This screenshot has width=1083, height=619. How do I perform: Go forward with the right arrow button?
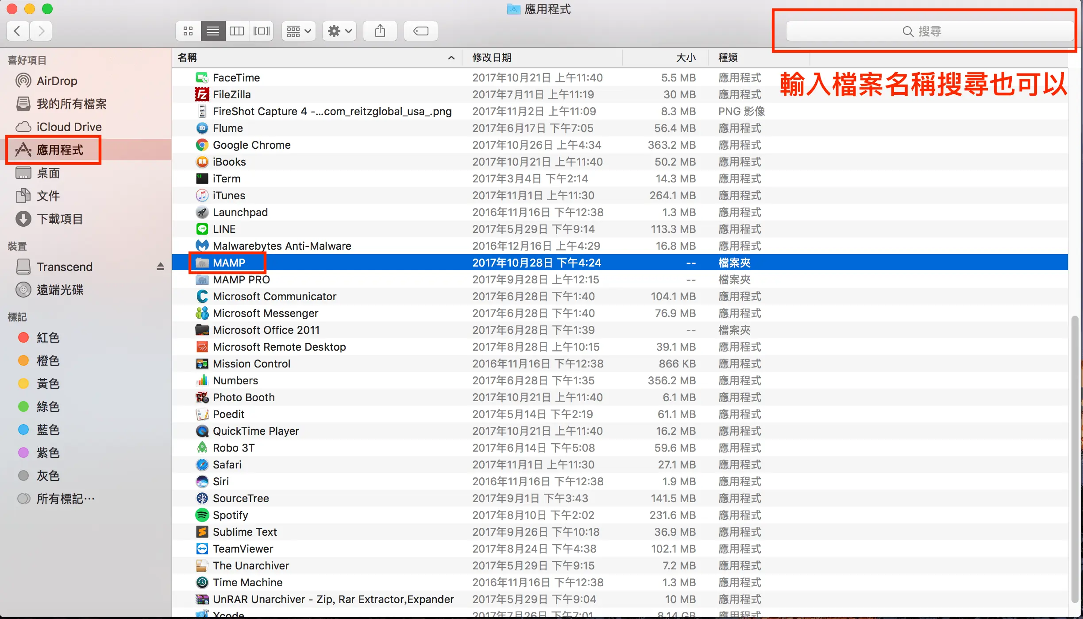41,31
